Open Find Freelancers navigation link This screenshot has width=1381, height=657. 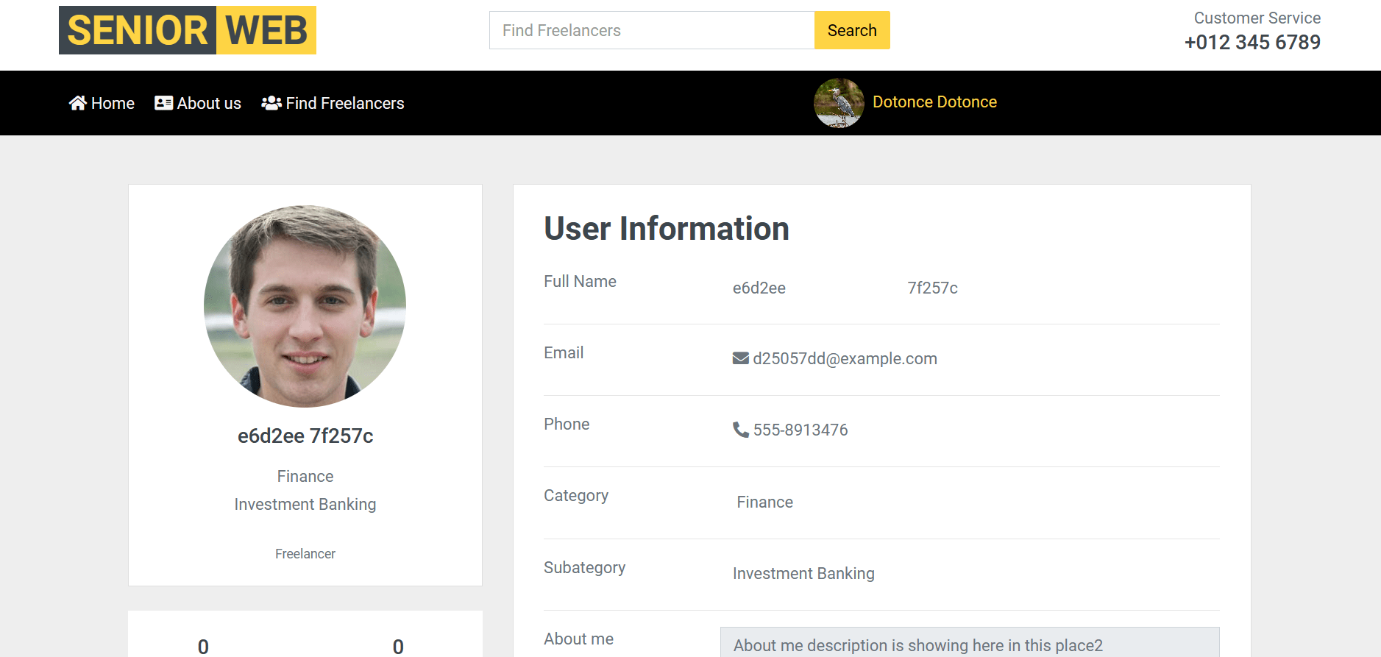(344, 103)
